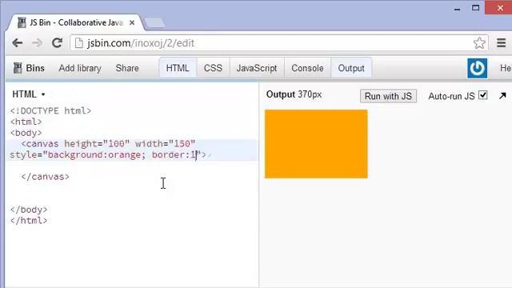512x288 pixels.
Task: Close the JS Bin browser tab
Action: 132,23
